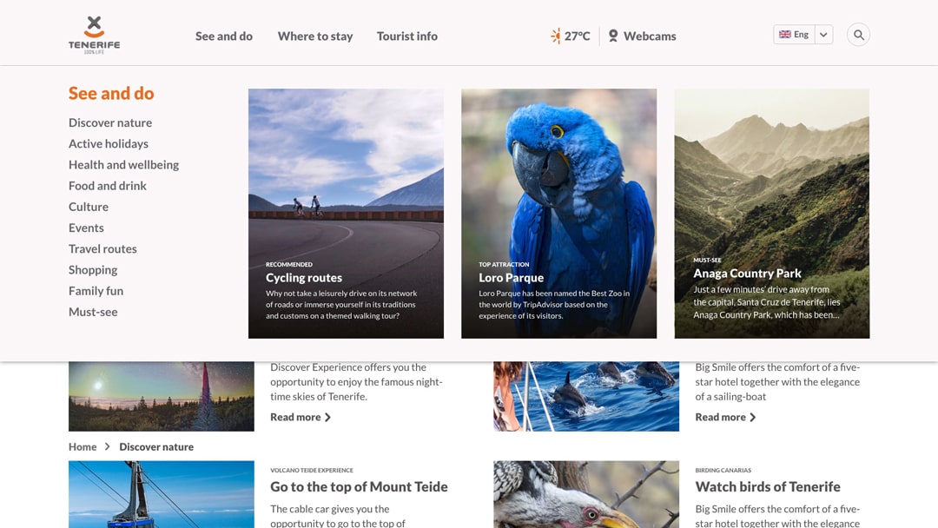Screen dimensions: 938x528
Task: Open the Loro Parque card
Action: click(558, 214)
